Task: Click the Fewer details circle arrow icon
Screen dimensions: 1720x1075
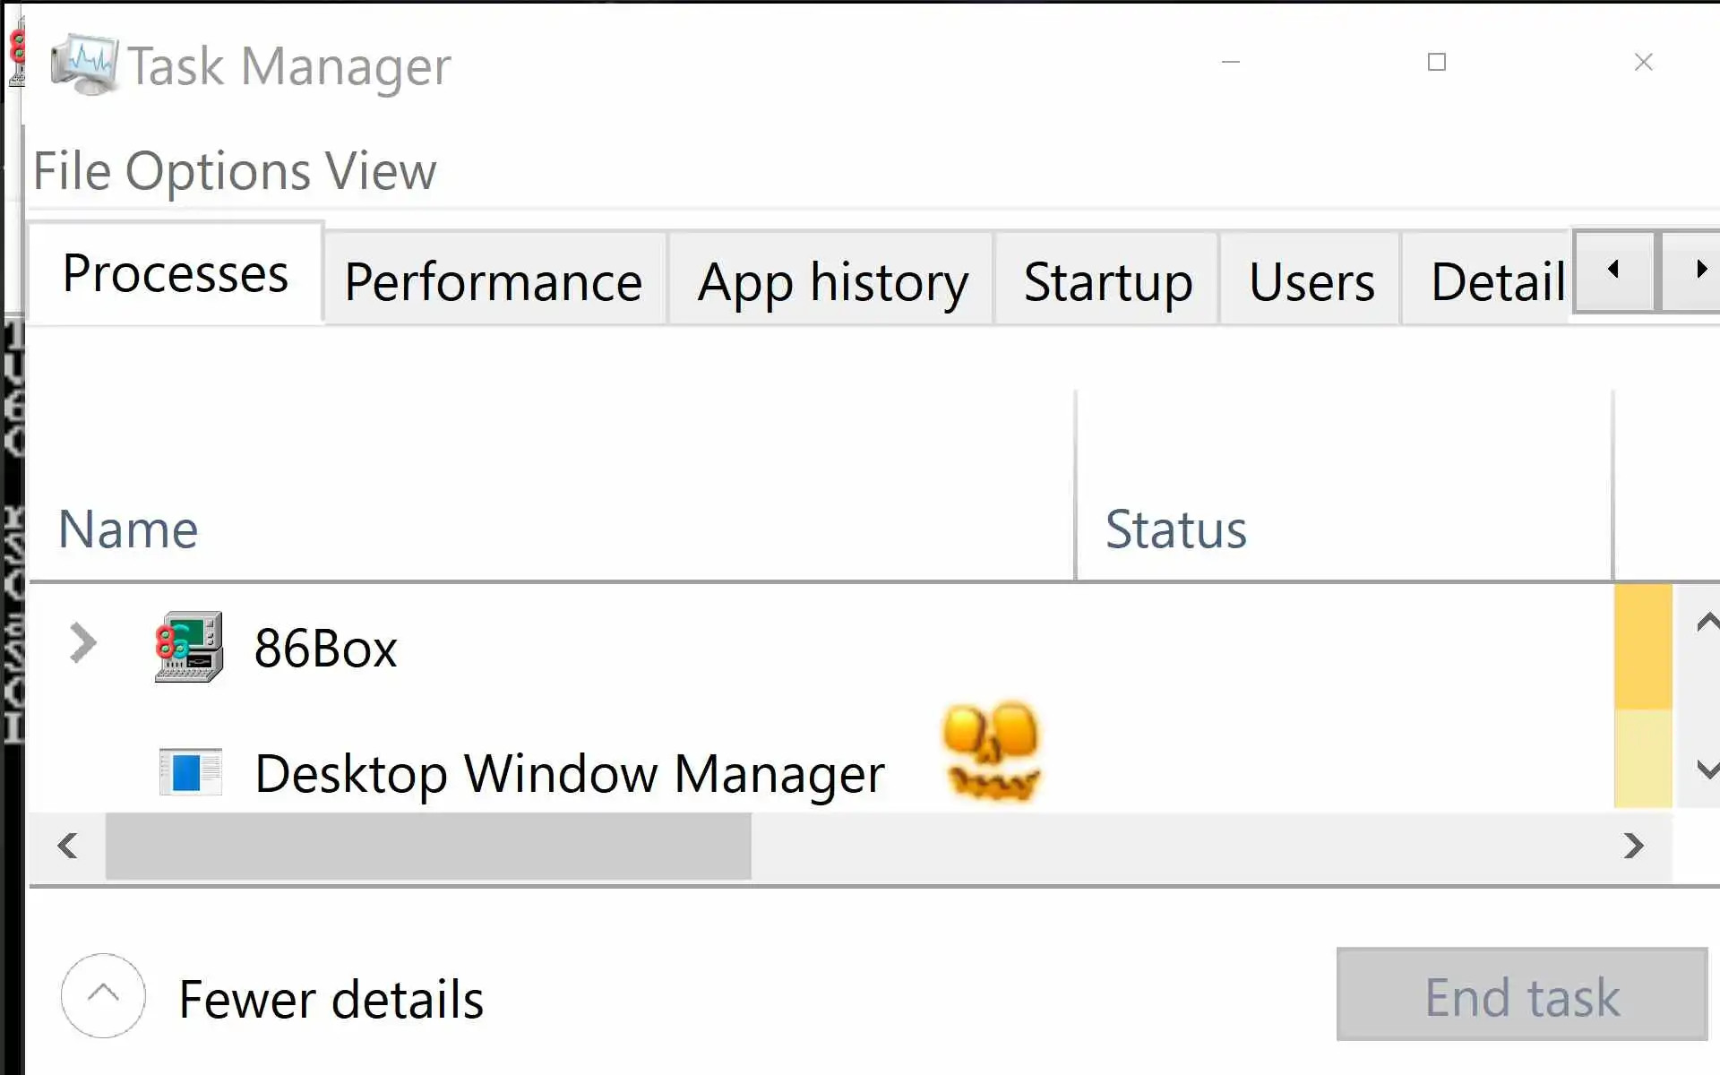Action: (x=103, y=995)
